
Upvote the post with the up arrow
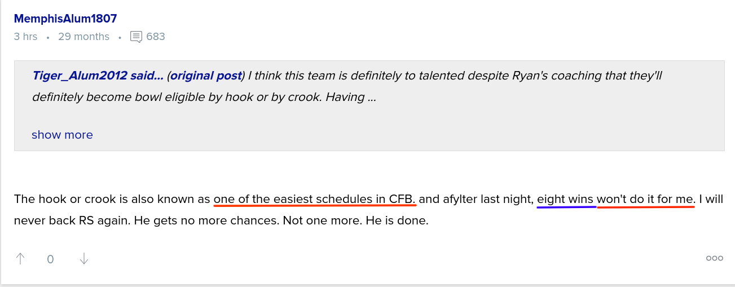pos(20,259)
